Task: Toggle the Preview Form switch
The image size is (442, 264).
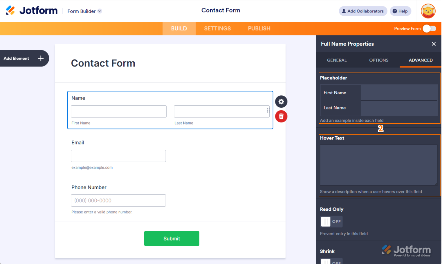Action: (429, 28)
